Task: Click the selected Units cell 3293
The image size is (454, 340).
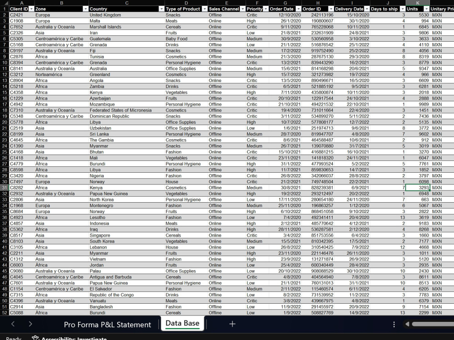Action: 418,188
